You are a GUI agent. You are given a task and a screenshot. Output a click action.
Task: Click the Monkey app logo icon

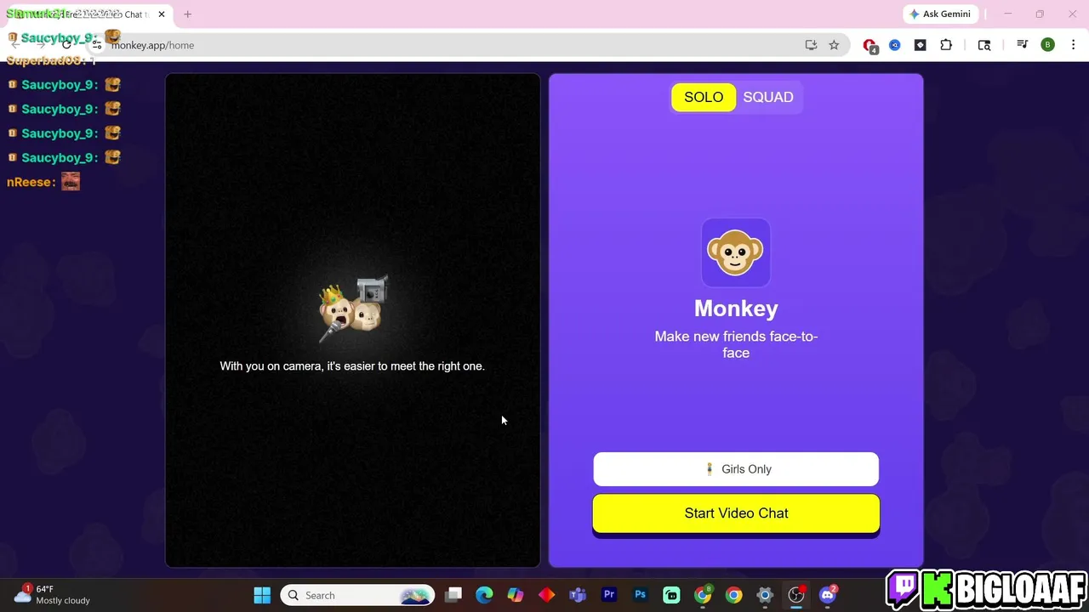[x=736, y=252]
